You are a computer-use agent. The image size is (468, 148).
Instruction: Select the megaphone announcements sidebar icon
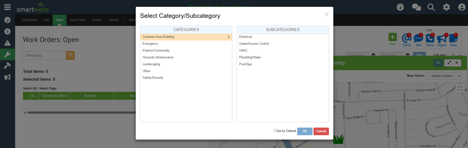click(7, 77)
